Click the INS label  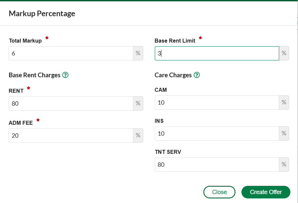point(159,121)
